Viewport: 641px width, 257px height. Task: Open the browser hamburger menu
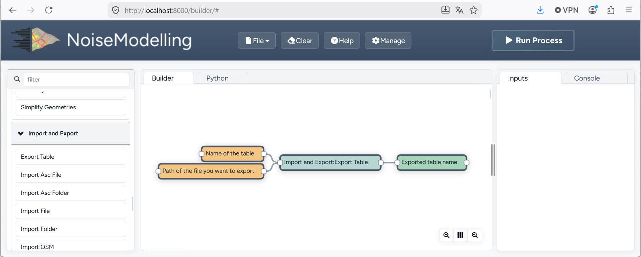point(629,10)
